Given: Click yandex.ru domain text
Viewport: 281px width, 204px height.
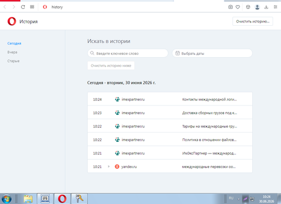Looking at the screenshot, I should [129, 166].
